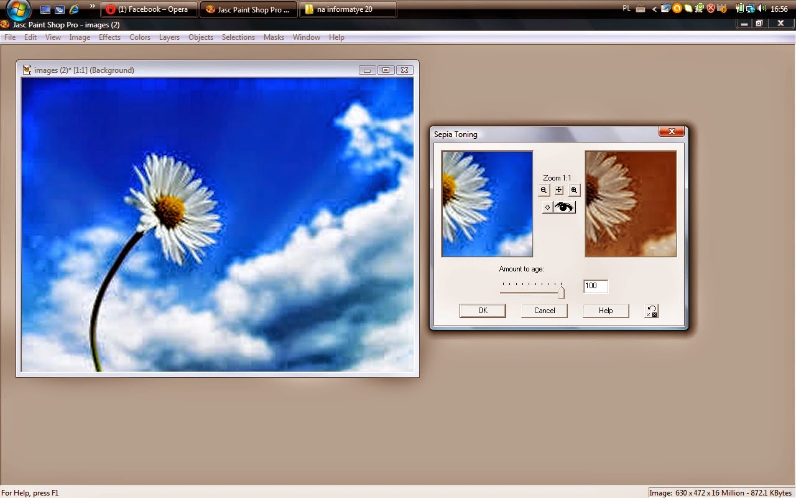The image size is (796, 498).
Task: Click the volume speaker tray icon
Action: (762, 9)
